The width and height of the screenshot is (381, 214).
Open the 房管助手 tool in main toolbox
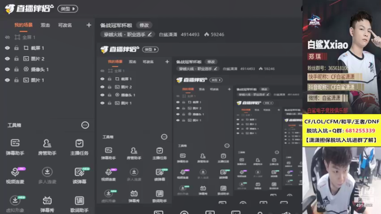pos(47,146)
